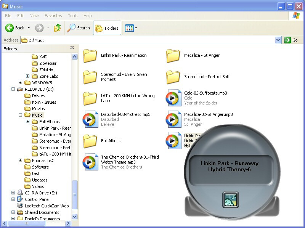Expand Full Albums in the folder tree
This screenshot has height=228, width=305.
27,121
